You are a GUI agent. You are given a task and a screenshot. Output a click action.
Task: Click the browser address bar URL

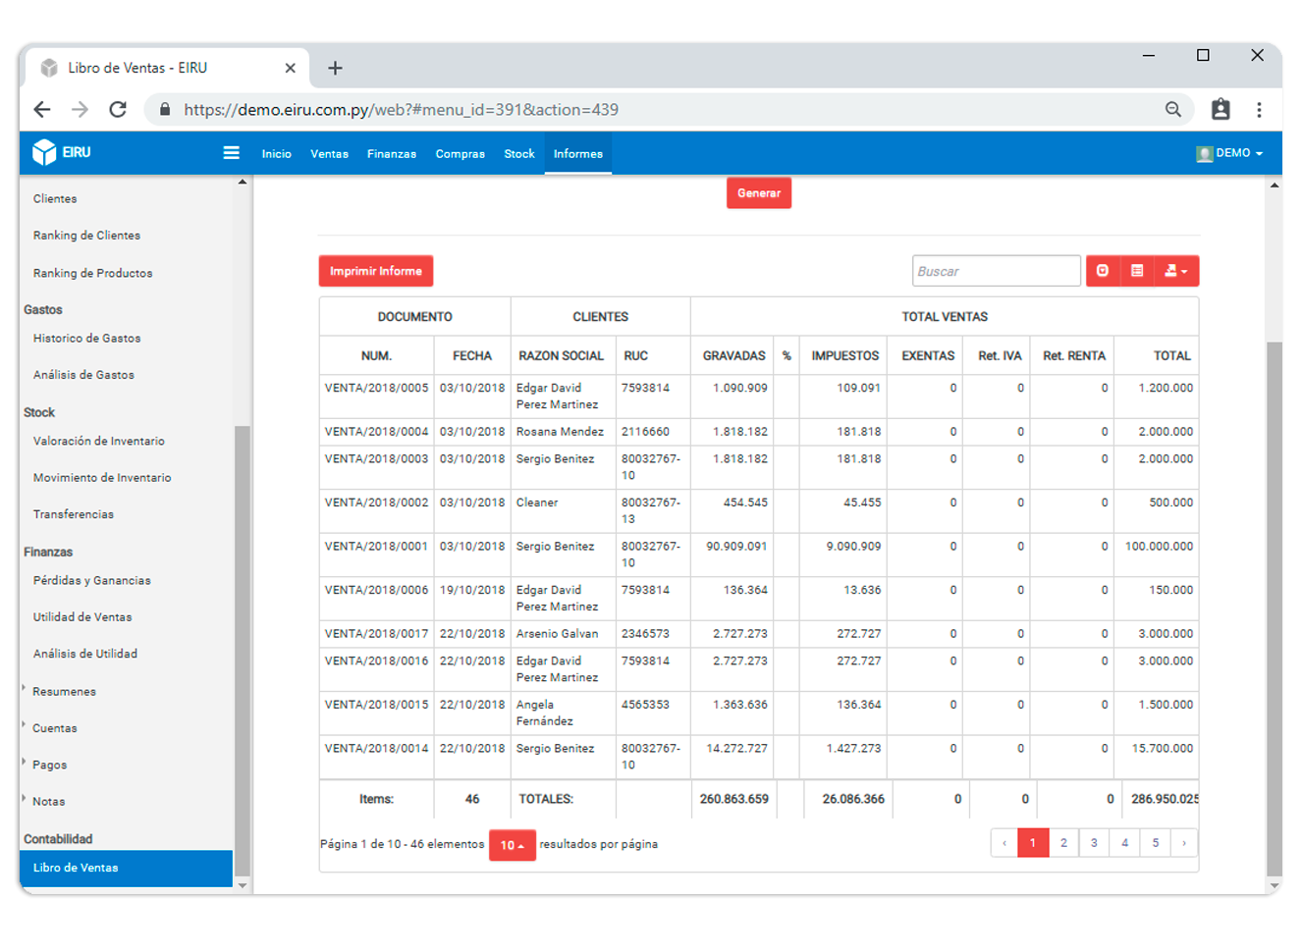click(x=401, y=110)
